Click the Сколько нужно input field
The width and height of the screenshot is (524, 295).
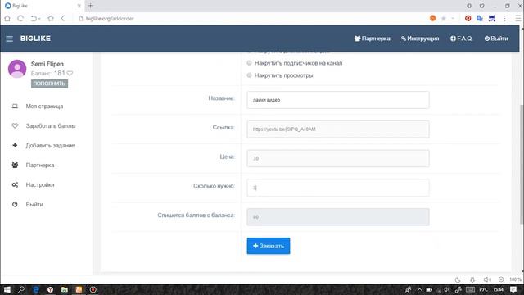point(338,188)
